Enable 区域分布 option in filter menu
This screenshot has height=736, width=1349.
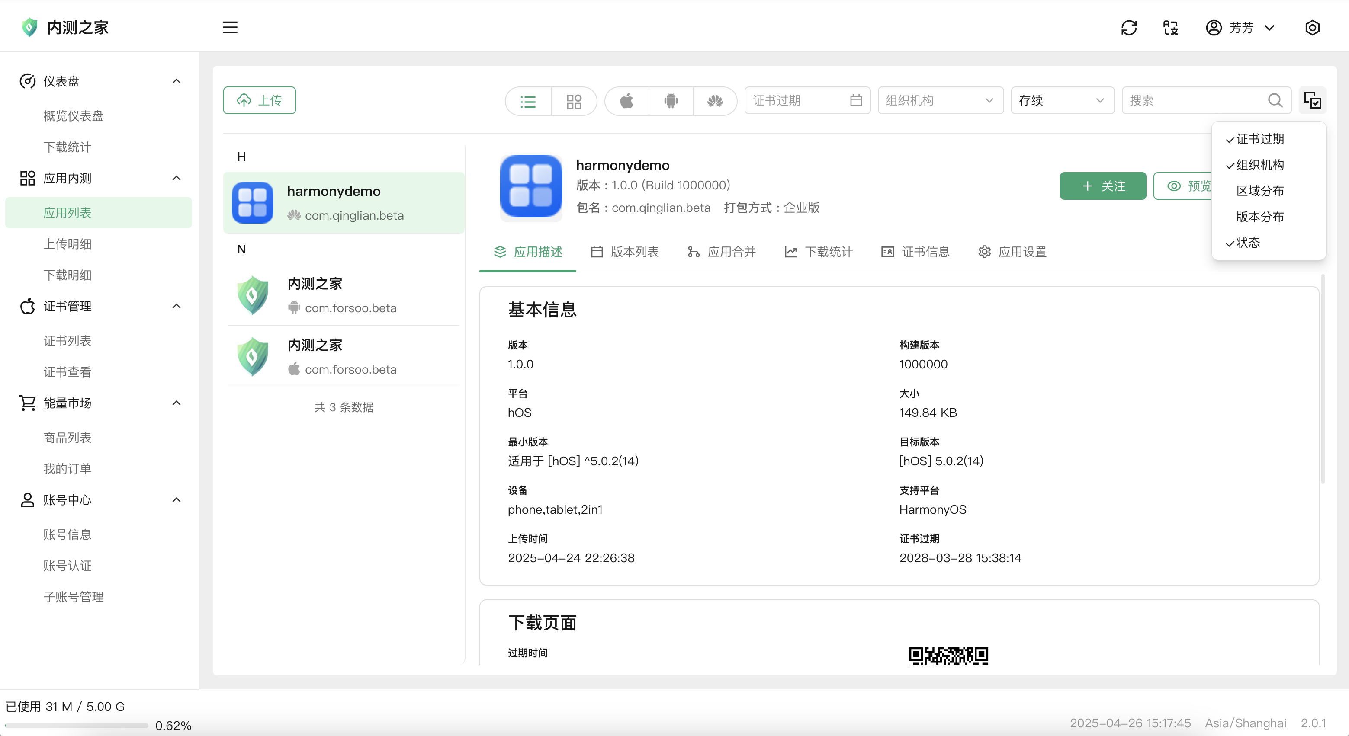tap(1259, 191)
